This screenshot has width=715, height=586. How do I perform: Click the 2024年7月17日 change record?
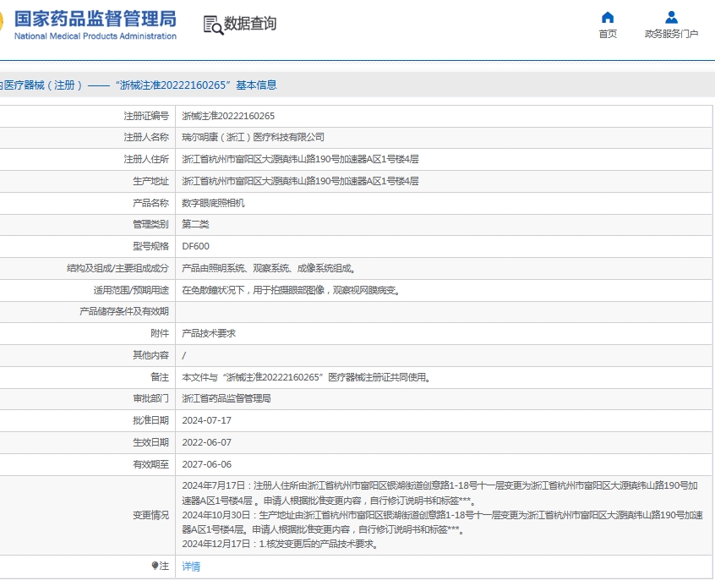[439, 493]
